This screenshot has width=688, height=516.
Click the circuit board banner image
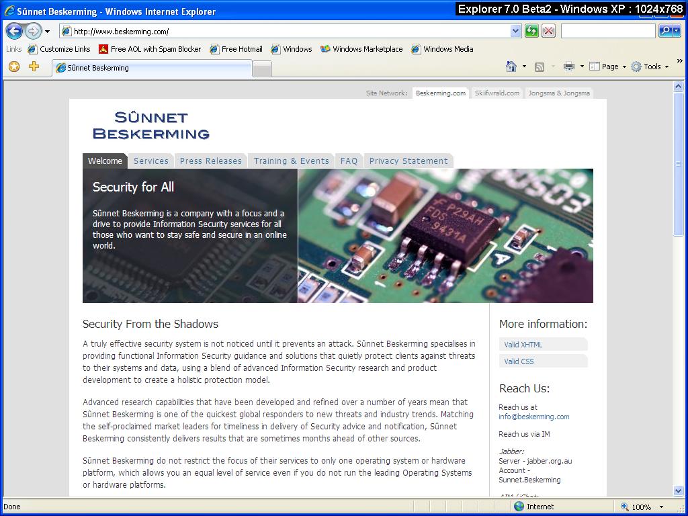pos(445,236)
